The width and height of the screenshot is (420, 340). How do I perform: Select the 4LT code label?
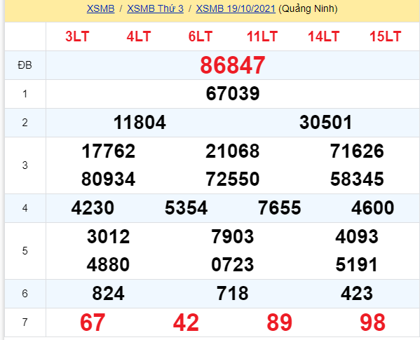[x=139, y=36]
